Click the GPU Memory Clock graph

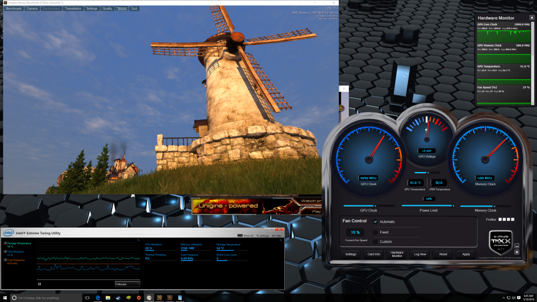click(x=504, y=57)
